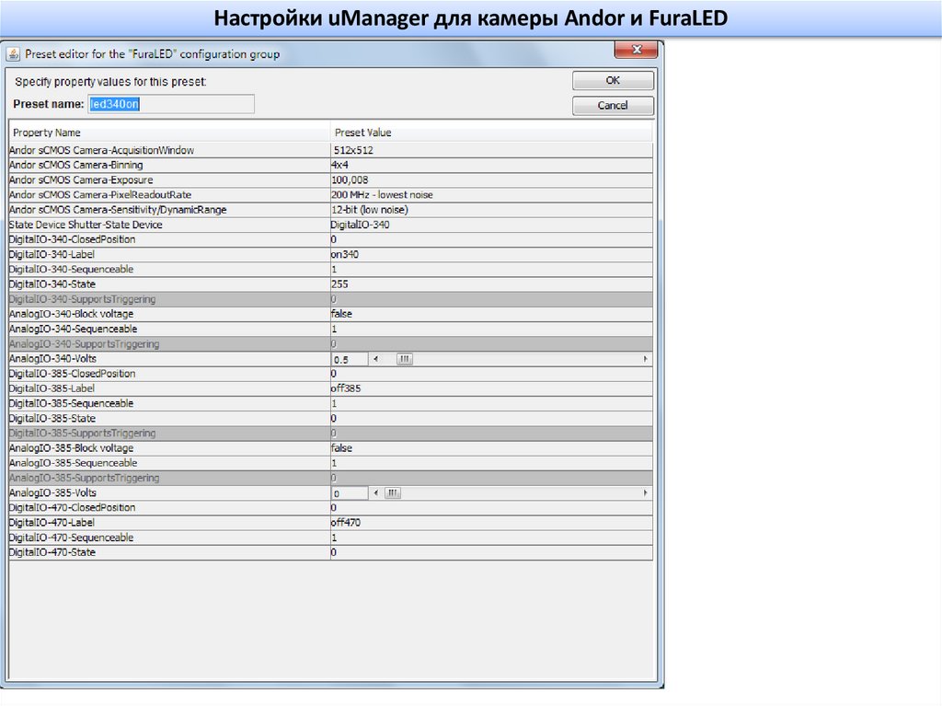Select the Andor sCMOS Camera-PixelReadoutRate row name
Viewport: 942px width, 706px height.
[99, 195]
